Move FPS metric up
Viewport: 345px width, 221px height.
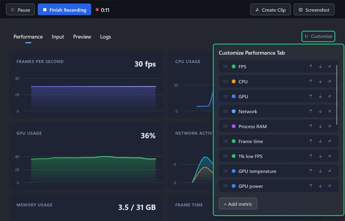click(311, 67)
